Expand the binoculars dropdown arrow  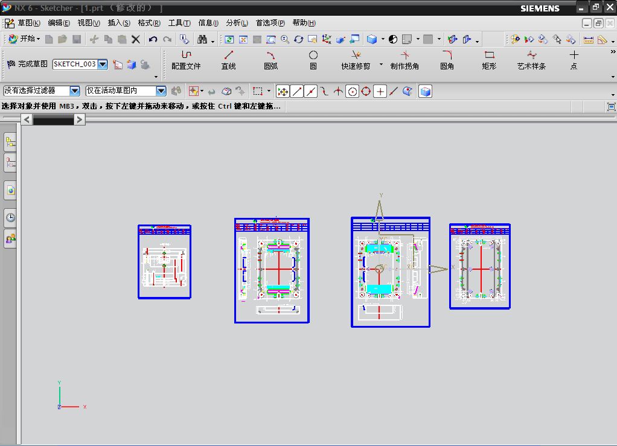pyautogui.click(x=213, y=41)
